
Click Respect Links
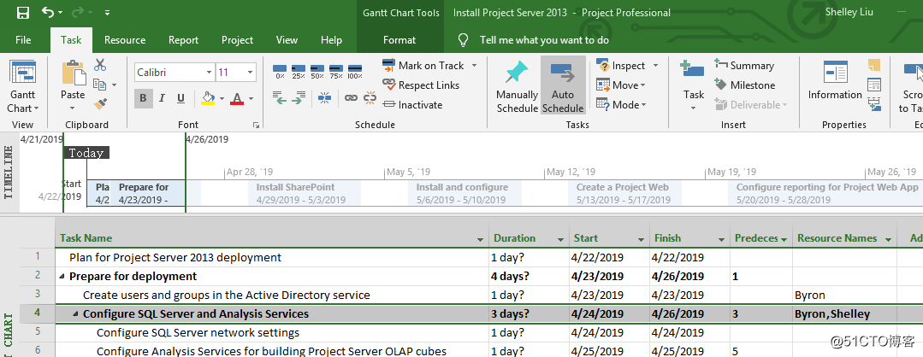point(421,85)
